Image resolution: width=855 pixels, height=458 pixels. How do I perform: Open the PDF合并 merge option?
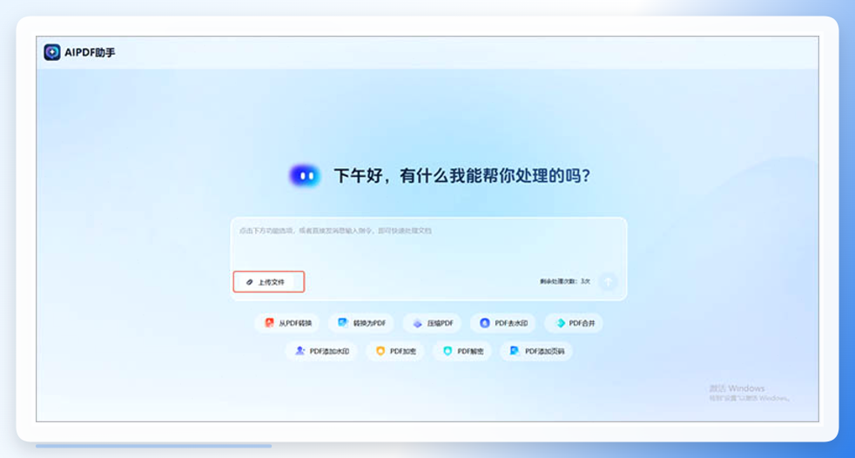coord(574,323)
